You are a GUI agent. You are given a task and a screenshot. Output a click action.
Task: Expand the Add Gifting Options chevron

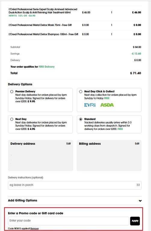(140, 201)
